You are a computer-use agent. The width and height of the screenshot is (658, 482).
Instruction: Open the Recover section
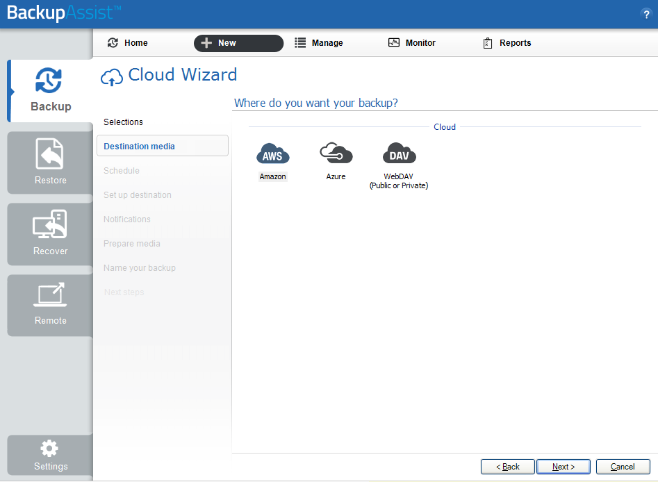tap(50, 233)
